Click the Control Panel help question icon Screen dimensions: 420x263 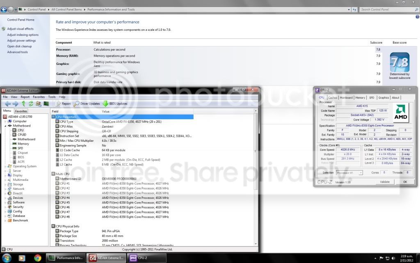(417, 17)
